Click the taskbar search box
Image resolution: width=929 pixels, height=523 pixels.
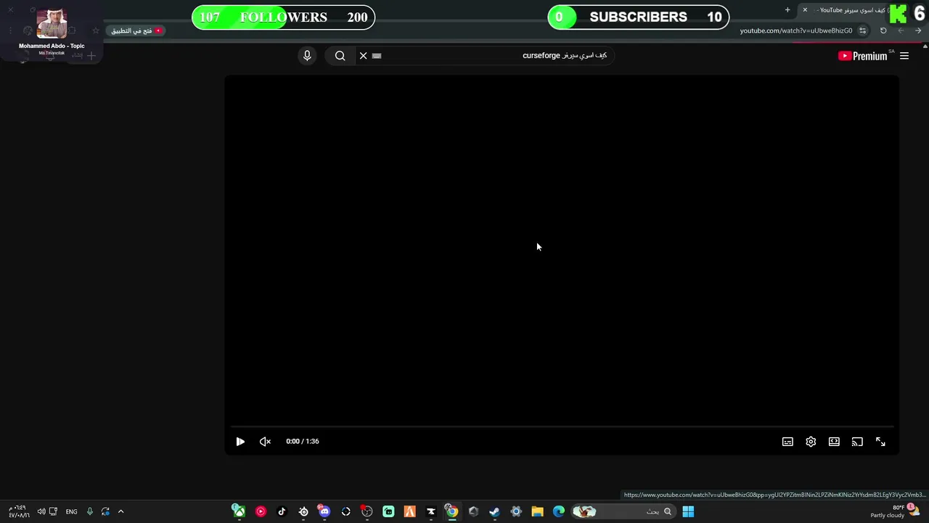point(623,511)
